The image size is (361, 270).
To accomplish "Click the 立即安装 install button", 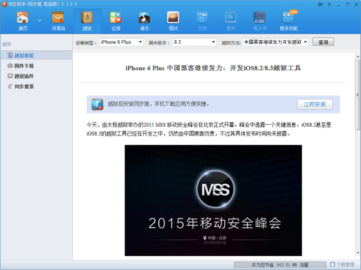I will [x=315, y=104].
